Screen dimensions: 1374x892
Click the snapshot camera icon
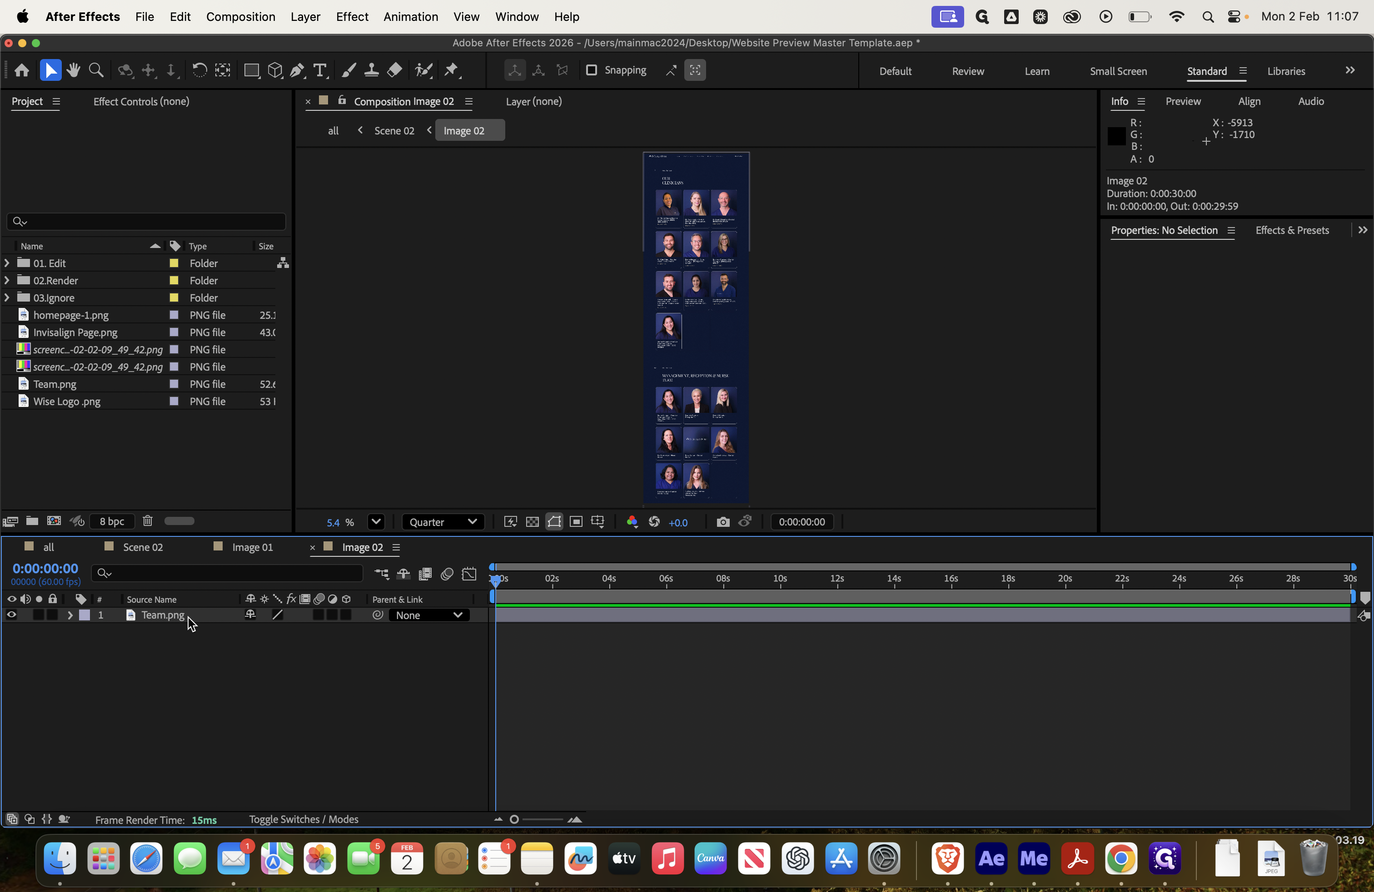723,522
